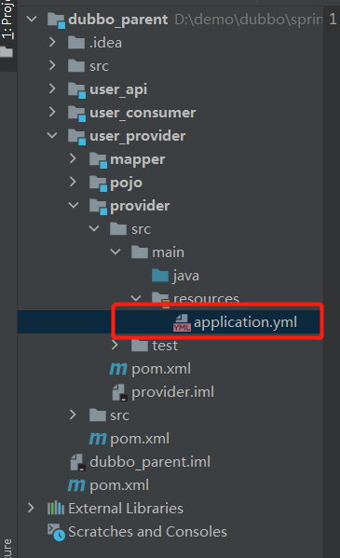The image size is (340, 558).
Task: Expand the user_api module
Action: pyautogui.click(x=52, y=88)
